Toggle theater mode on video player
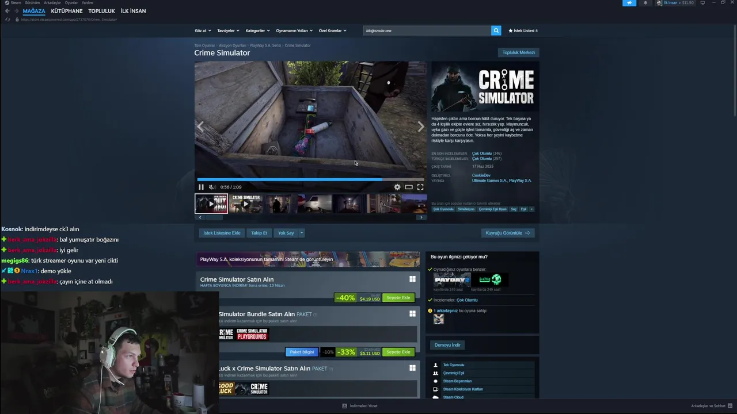The image size is (737, 414). (408, 187)
